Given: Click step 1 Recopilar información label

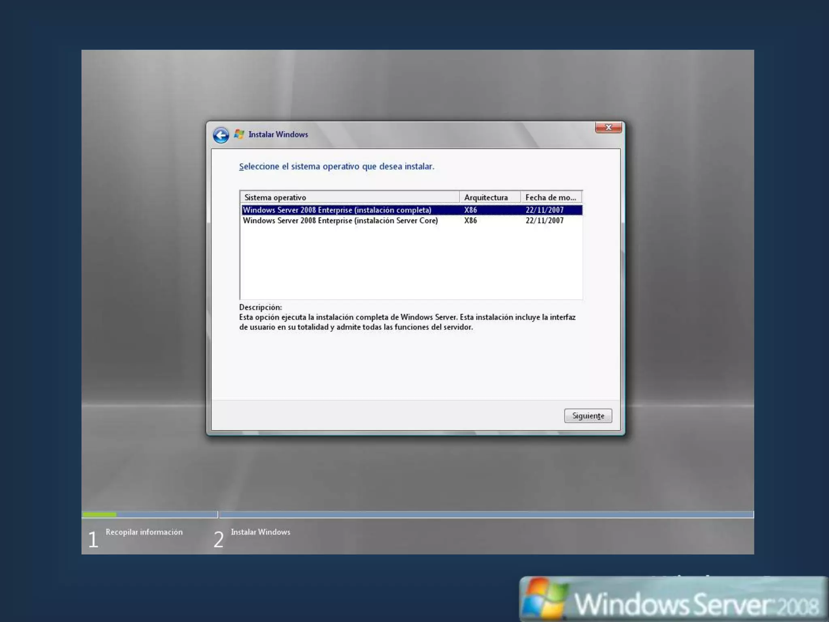Looking at the screenshot, I should [144, 532].
